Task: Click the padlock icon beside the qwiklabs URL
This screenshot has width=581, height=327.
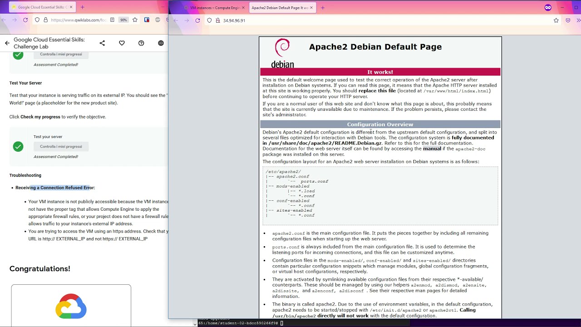Action: coord(45,20)
